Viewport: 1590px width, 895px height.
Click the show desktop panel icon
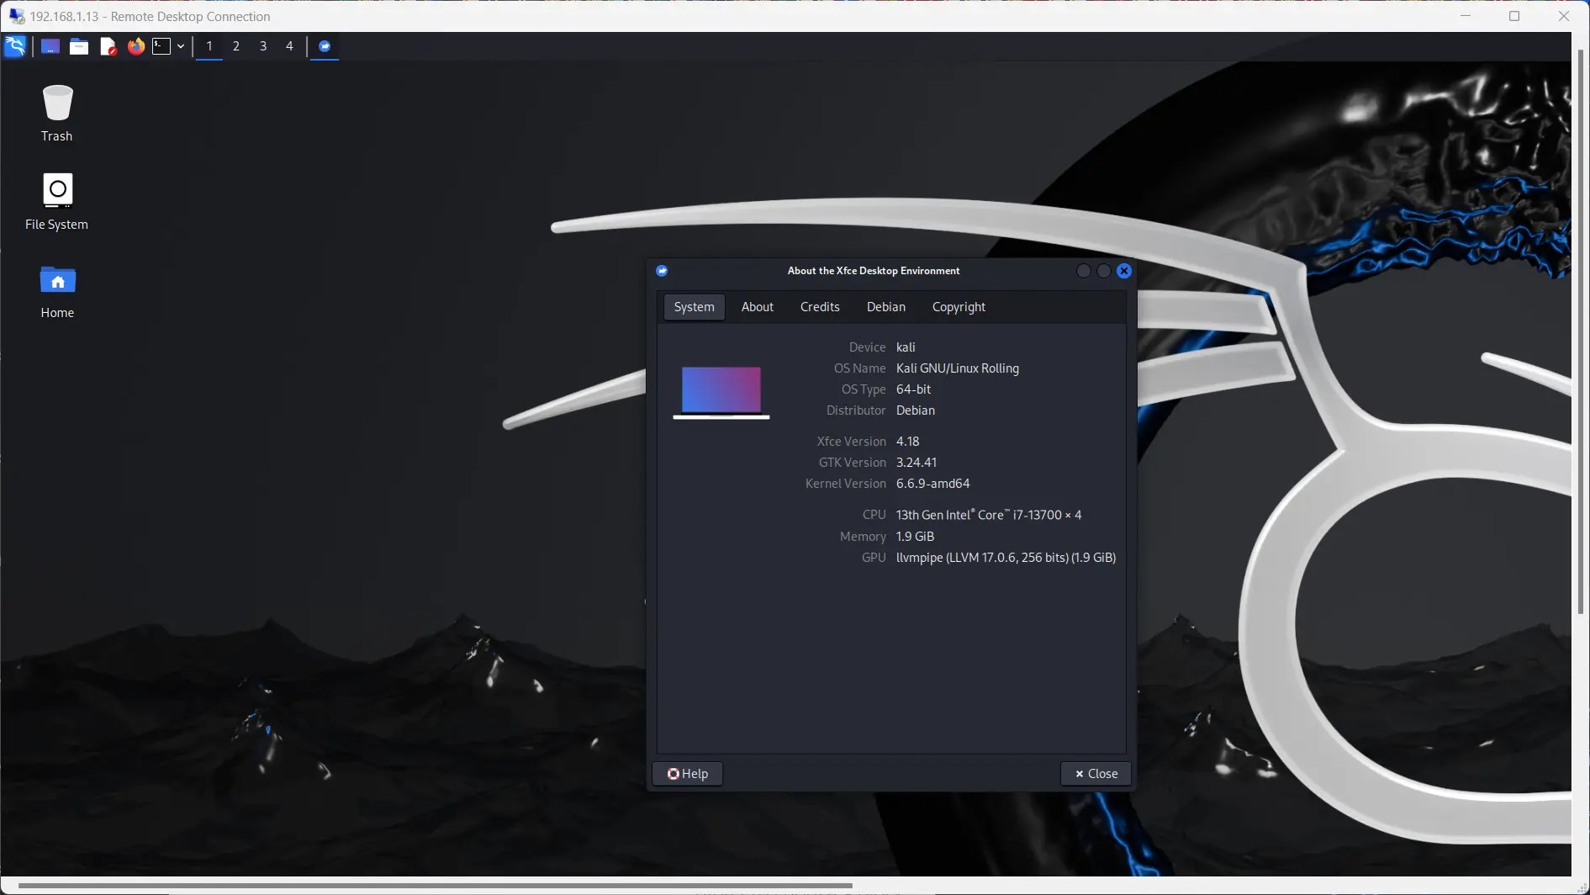pyautogui.click(x=50, y=46)
